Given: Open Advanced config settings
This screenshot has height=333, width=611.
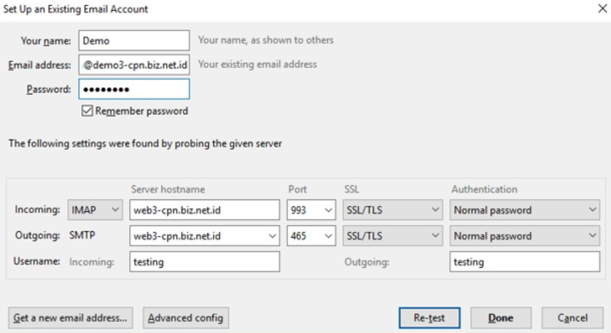Looking at the screenshot, I should tap(186, 318).
